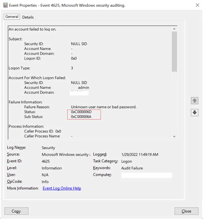The width and height of the screenshot is (203, 219).
Task: Click the Account Name admin text
Action: click(84, 88)
